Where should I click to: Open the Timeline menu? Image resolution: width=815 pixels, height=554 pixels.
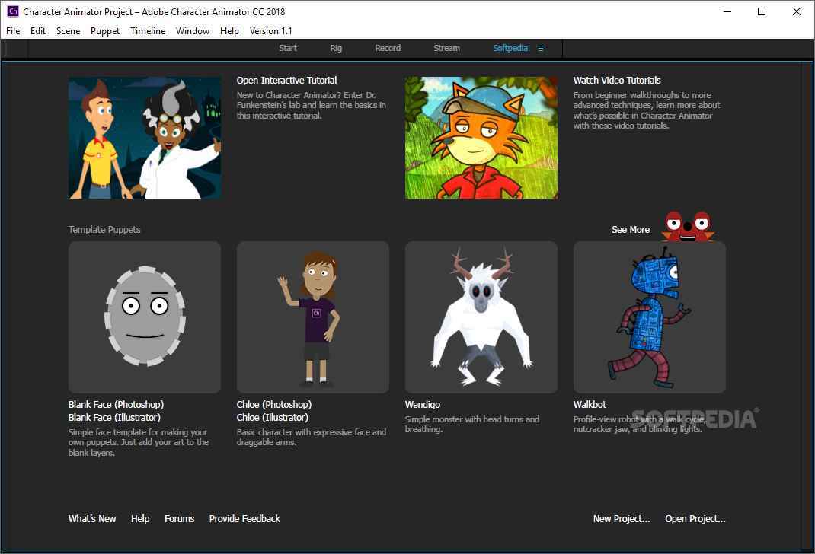148,31
